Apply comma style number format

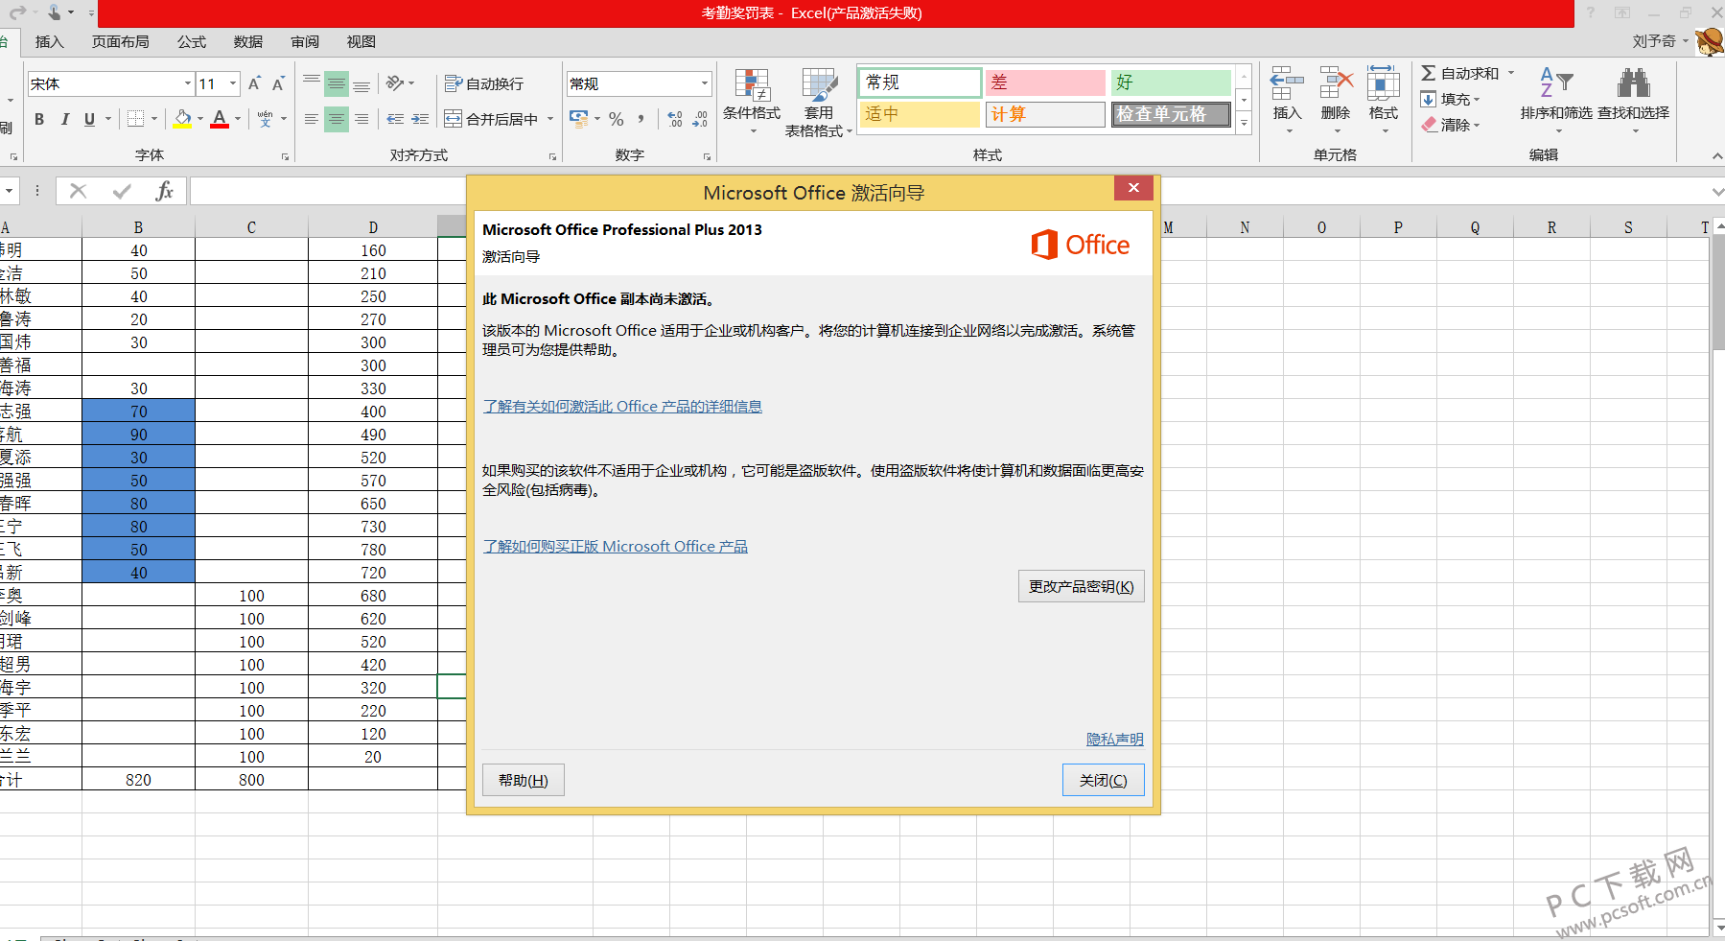(x=641, y=119)
